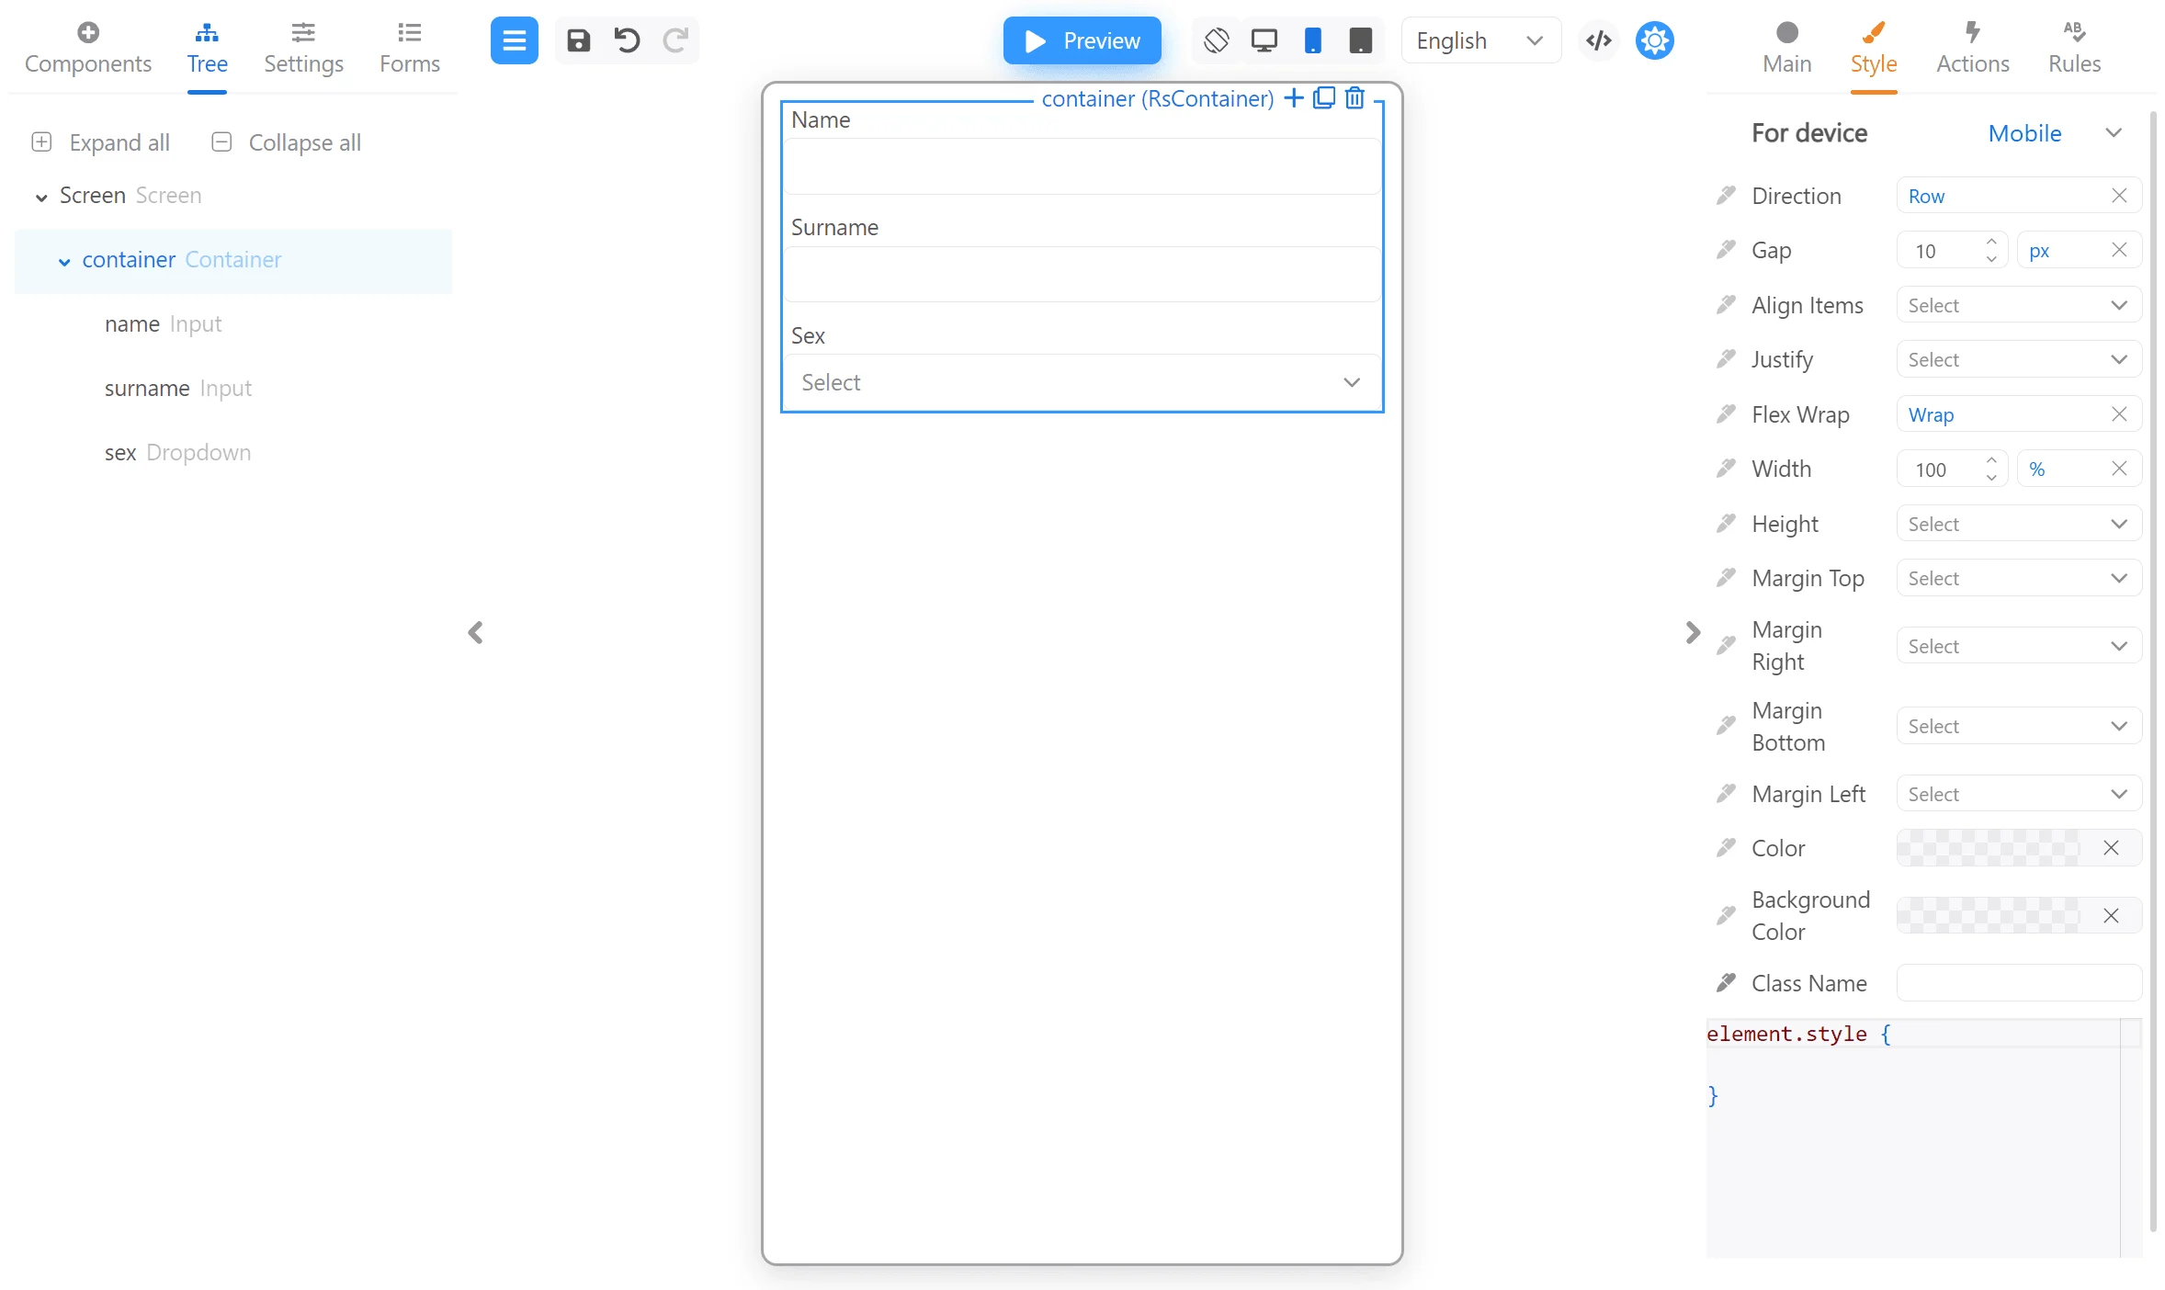Clear the Direction Row value
The height and width of the screenshot is (1290, 2165).
tap(2119, 196)
